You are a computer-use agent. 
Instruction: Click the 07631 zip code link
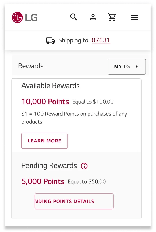coord(101,40)
